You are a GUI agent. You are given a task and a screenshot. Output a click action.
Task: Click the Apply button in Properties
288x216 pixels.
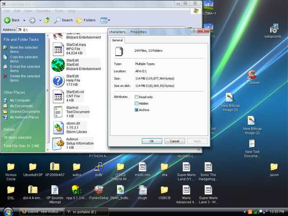(x=197, y=141)
